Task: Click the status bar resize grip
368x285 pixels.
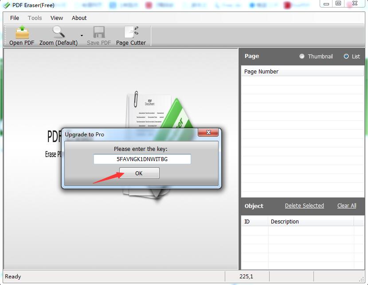Action: [x=361, y=279]
